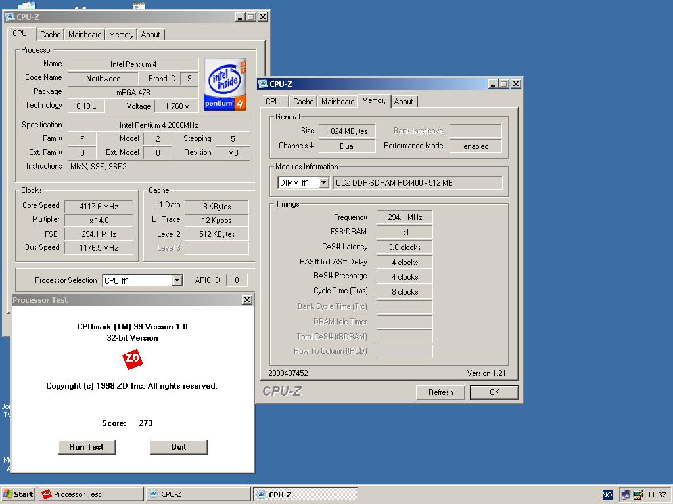Switch to the CPU tab in the Memory window
Viewport: 673px width, 504px height.
point(273,102)
